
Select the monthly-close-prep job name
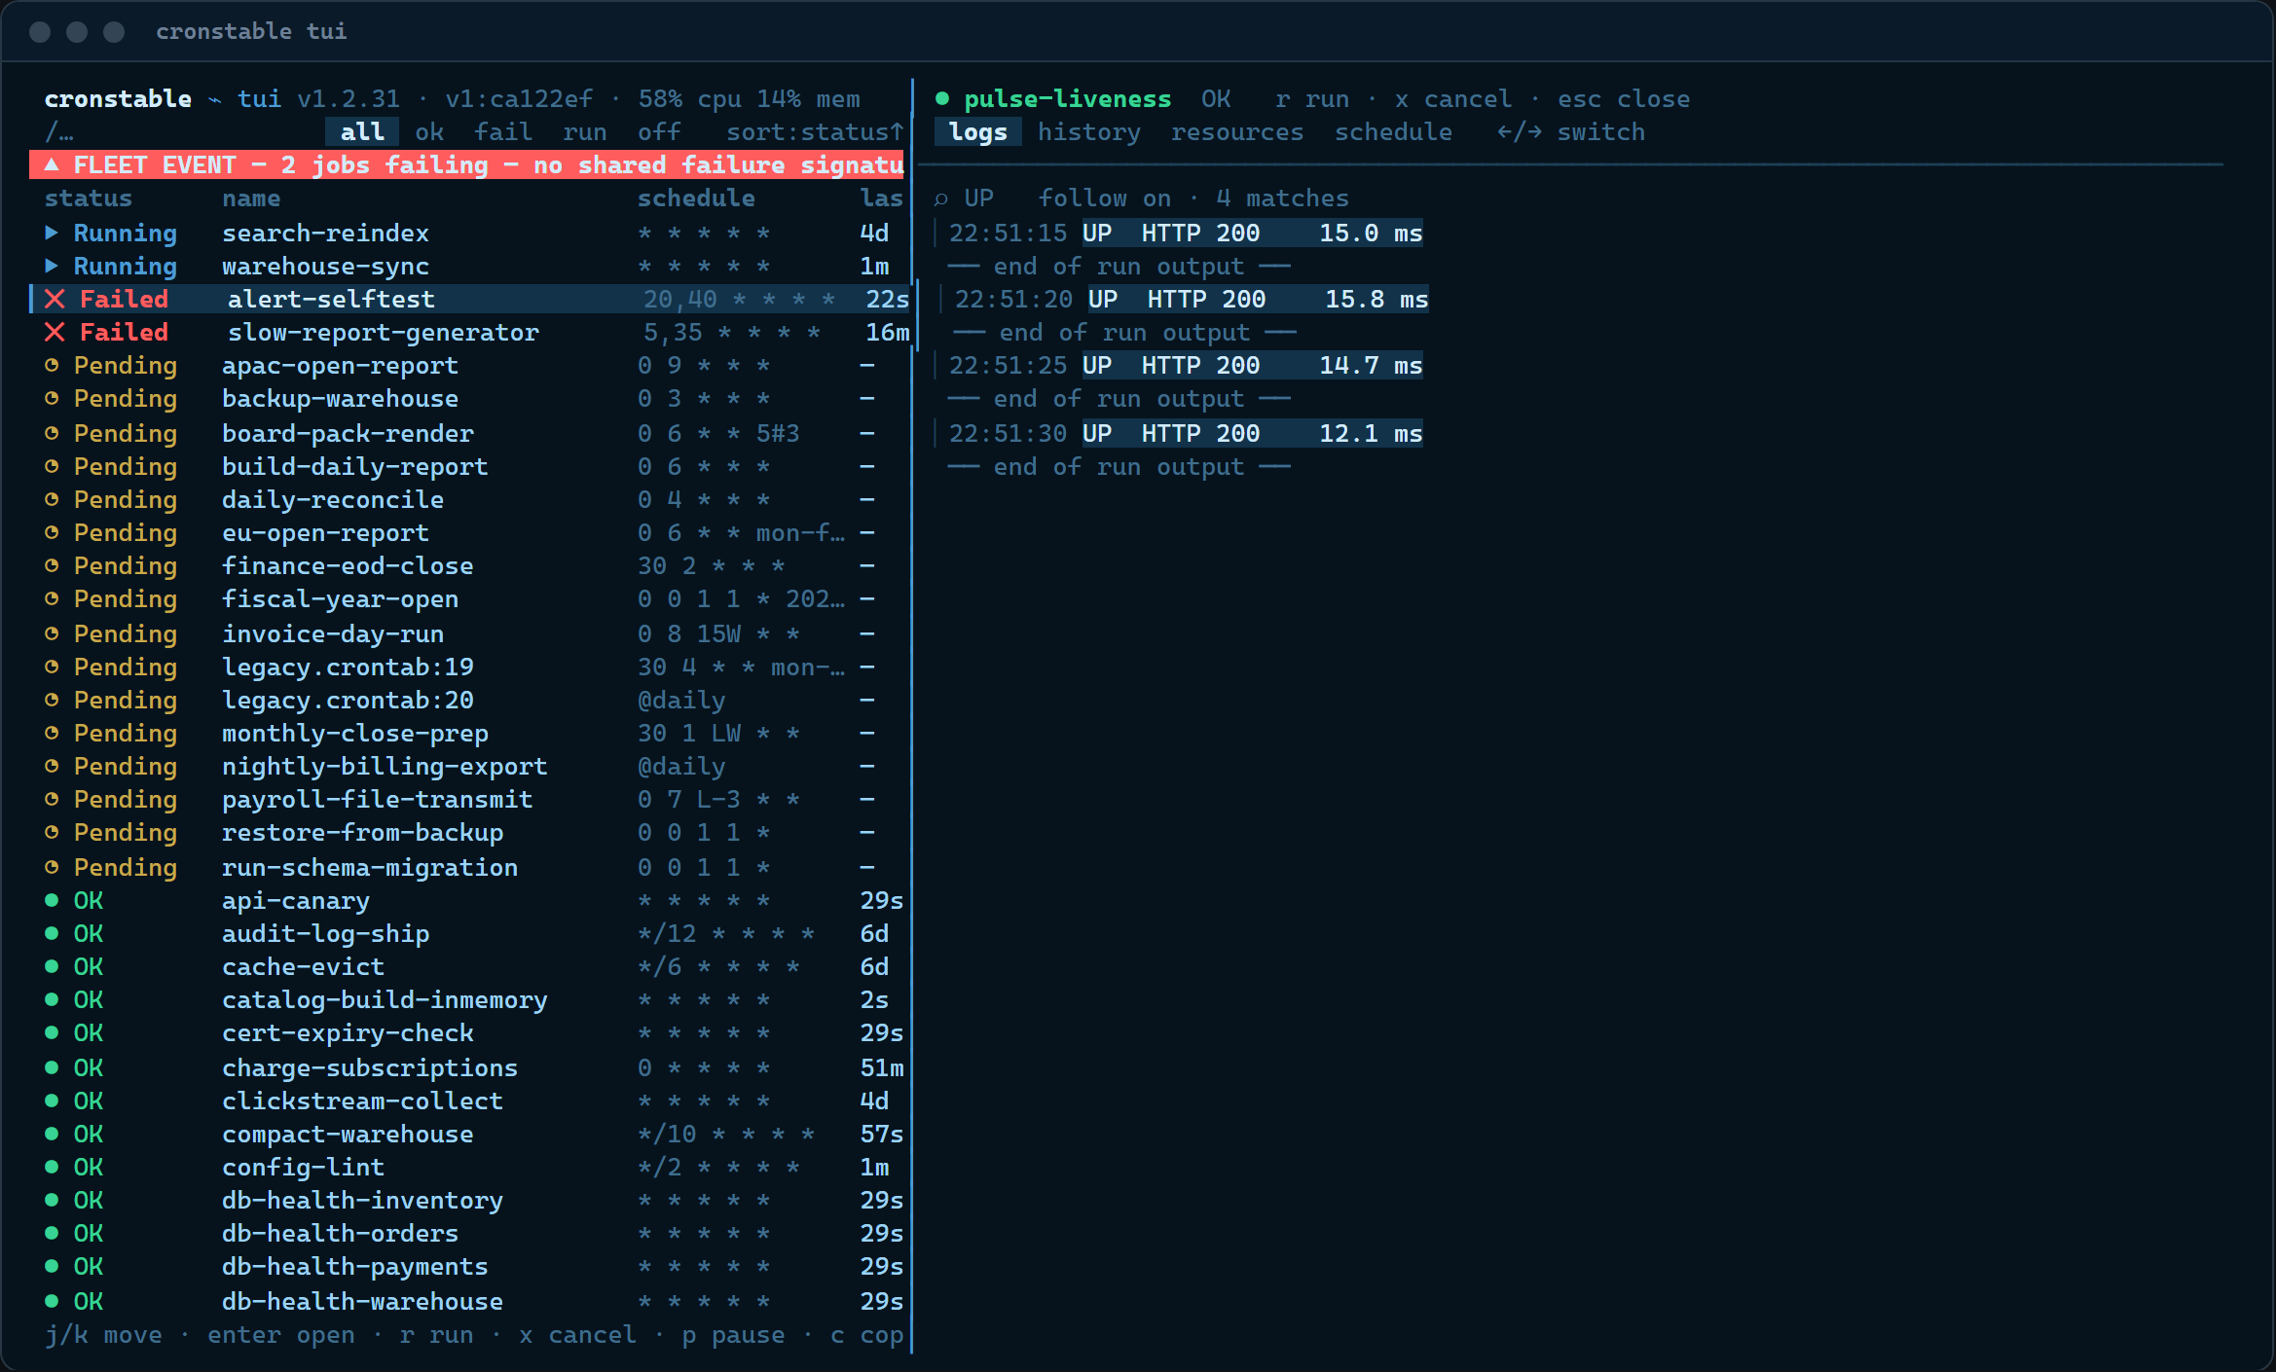[x=355, y=733]
